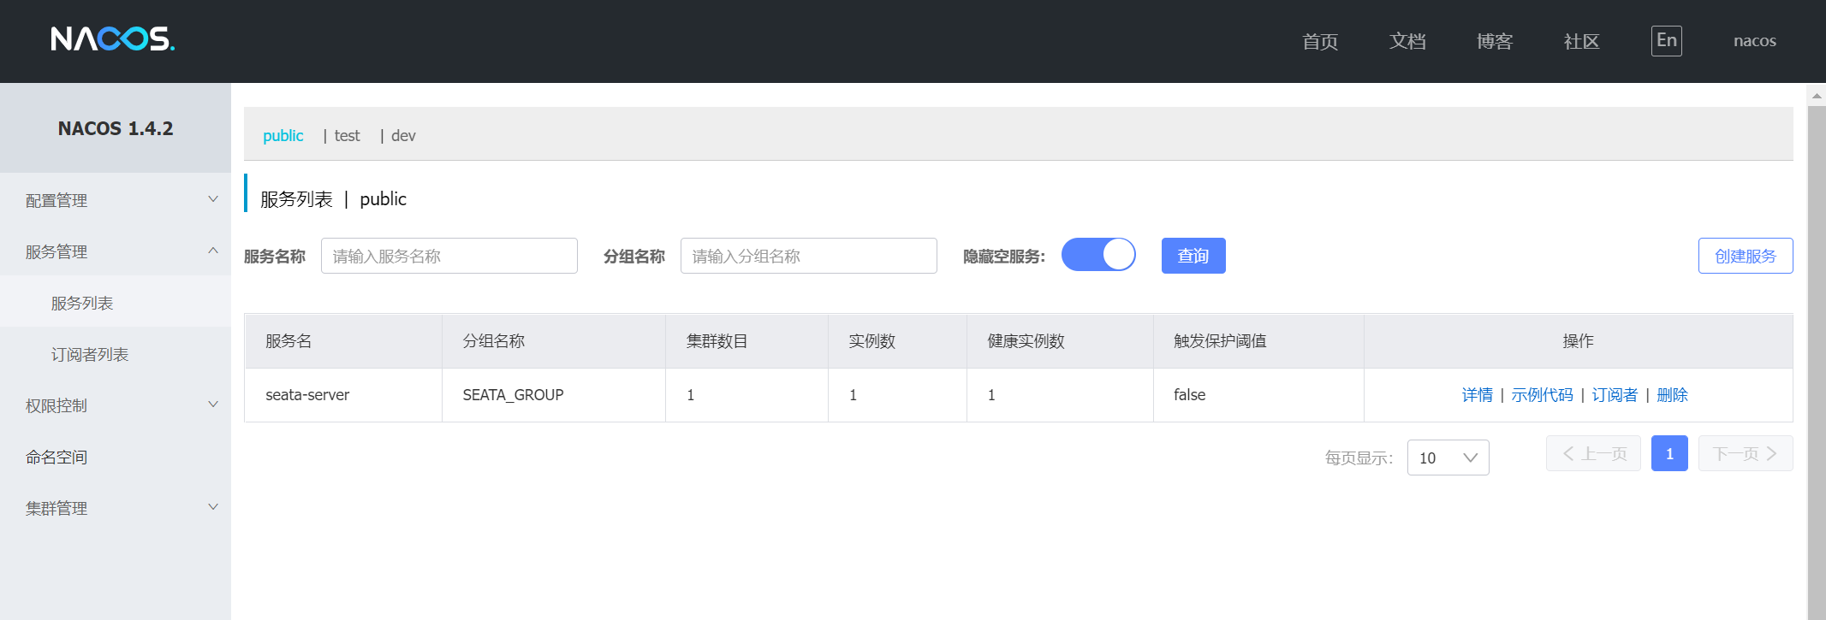Click the NACOS logo
The height and width of the screenshot is (620, 1826).
[112, 39]
